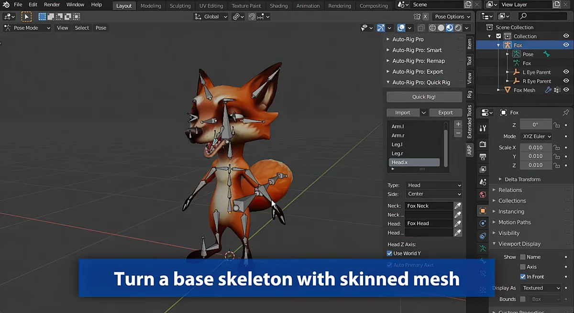Switch viewport to Wireframe shading
The height and width of the screenshot is (313, 574).
click(x=432, y=28)
